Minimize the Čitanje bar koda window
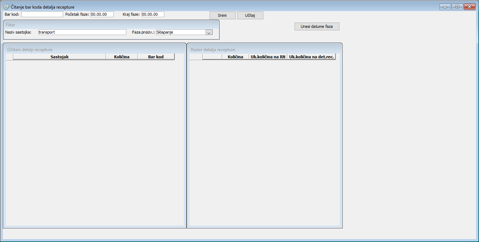 point(445,7)
